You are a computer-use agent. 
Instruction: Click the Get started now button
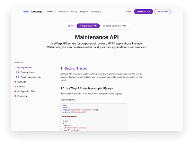[x=143, y=12]
